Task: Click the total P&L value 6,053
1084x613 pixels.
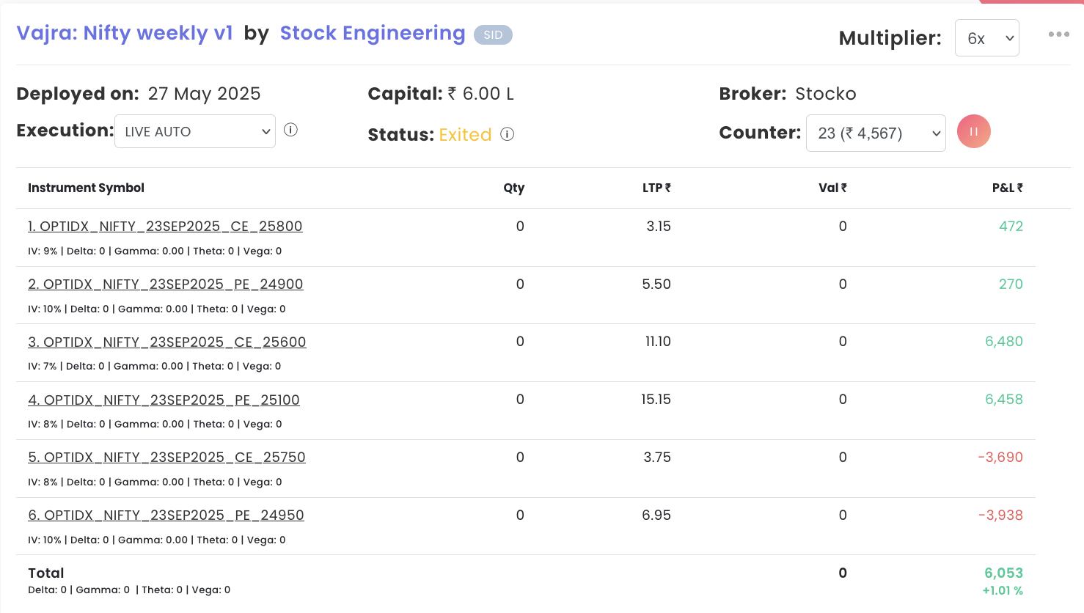Action: point(1003,573)
